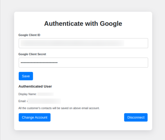The width and height of the screenshot is (165, 140).
Task: Click the 'Email:' label text
Action: click(22, 101)
